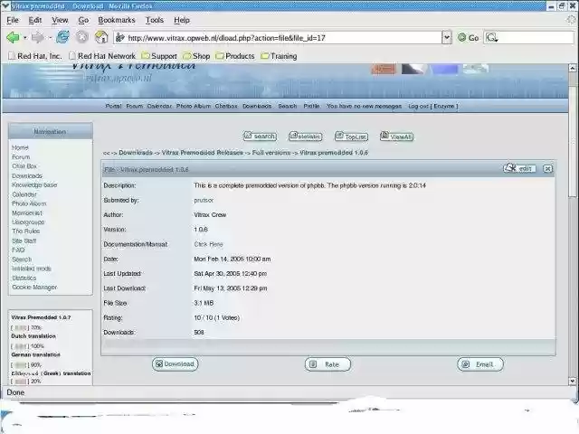Click Portal in top navigation bar

point(113,106)
